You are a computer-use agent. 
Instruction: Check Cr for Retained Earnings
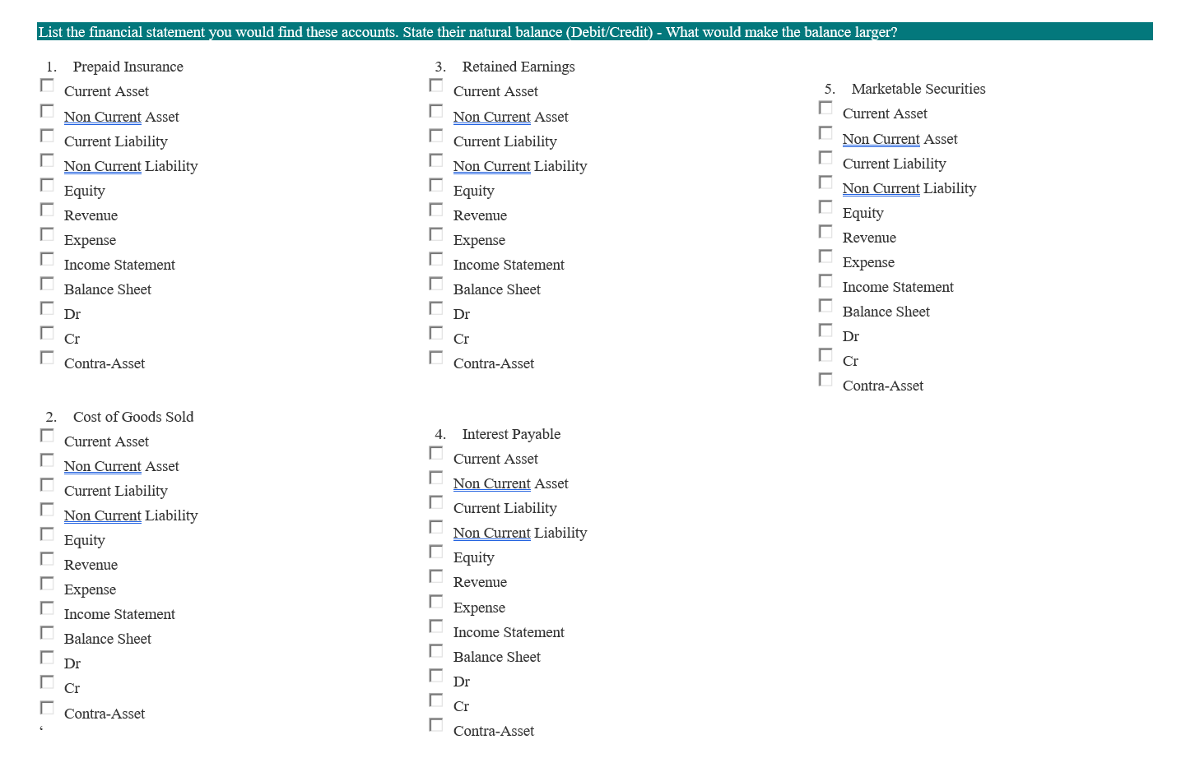(x=435, y=332)
